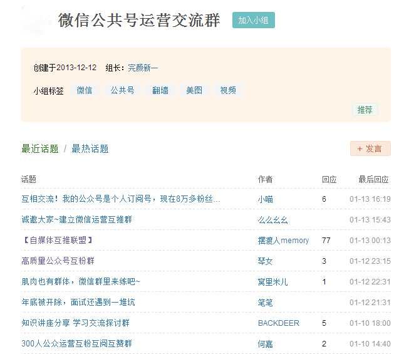Switch to the 最近话题 tab
Image resolution: width=409 pixels, height=354 pixels.
coord(40,148)
